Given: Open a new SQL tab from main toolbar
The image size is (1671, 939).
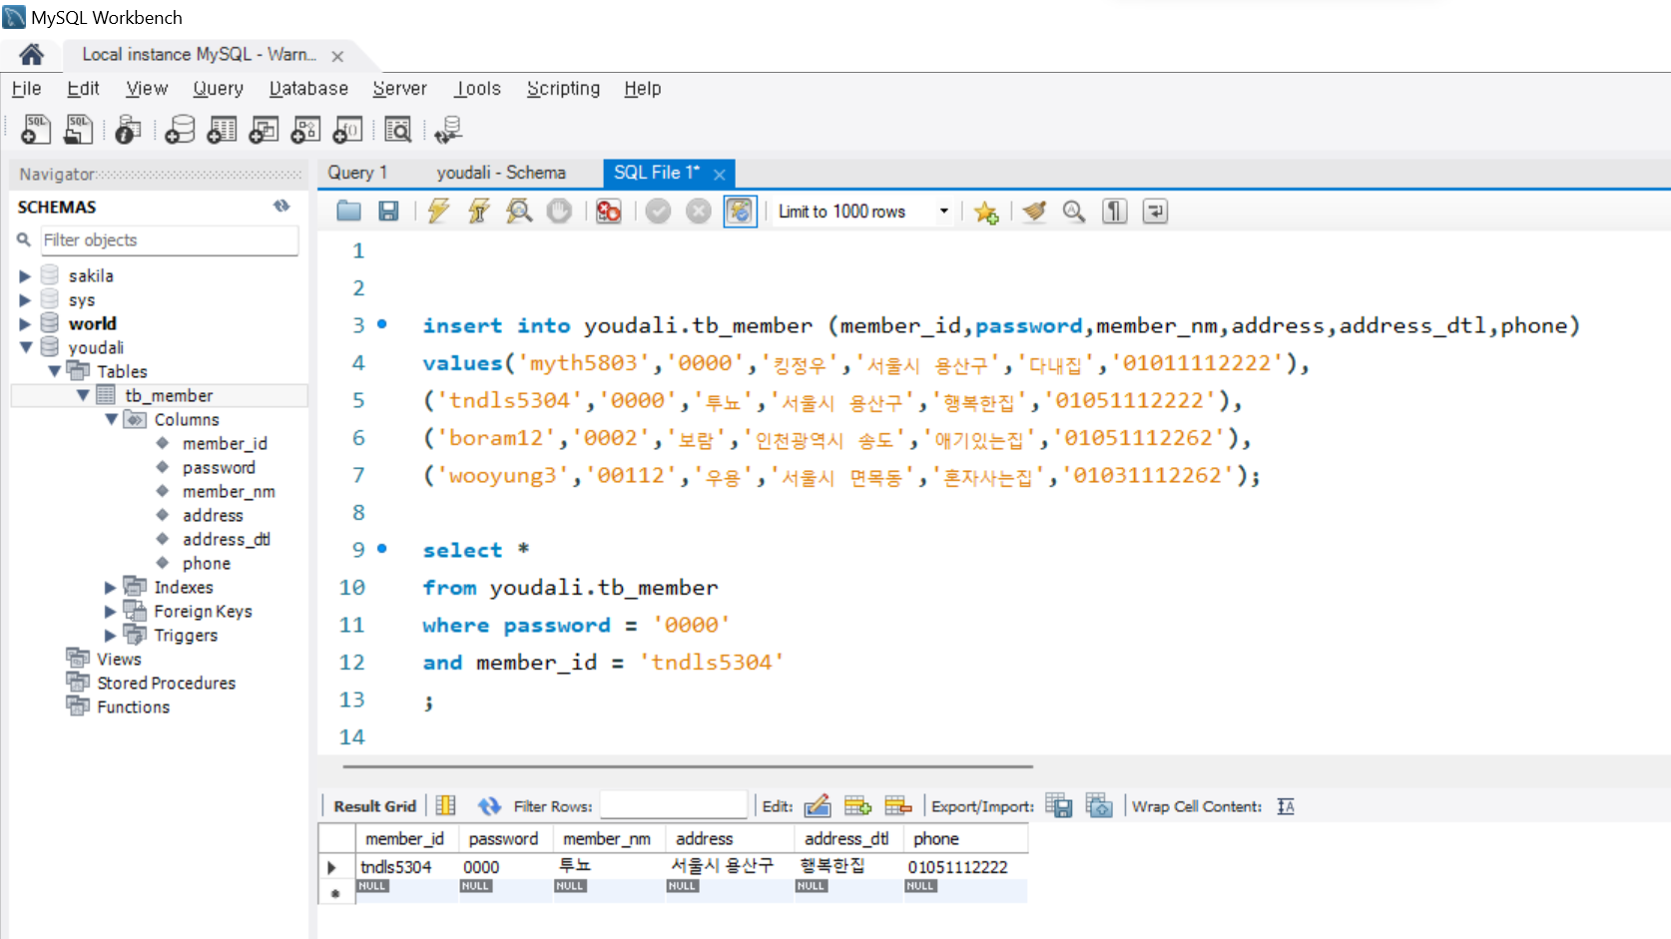Looking at the screenshot, I should click(x=36, y=129).
